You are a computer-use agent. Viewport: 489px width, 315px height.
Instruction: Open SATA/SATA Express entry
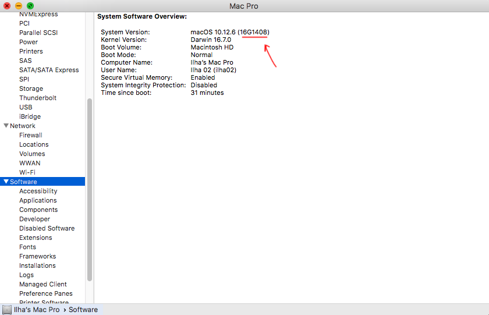coord(49,70)
